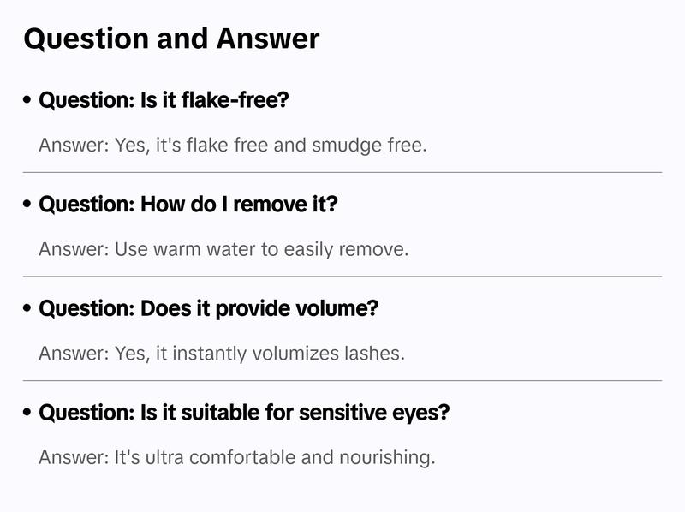Click the bullet beside "How do I remove it?"
Viewport: 685px width, 512px height.
[x=28, y=205]
